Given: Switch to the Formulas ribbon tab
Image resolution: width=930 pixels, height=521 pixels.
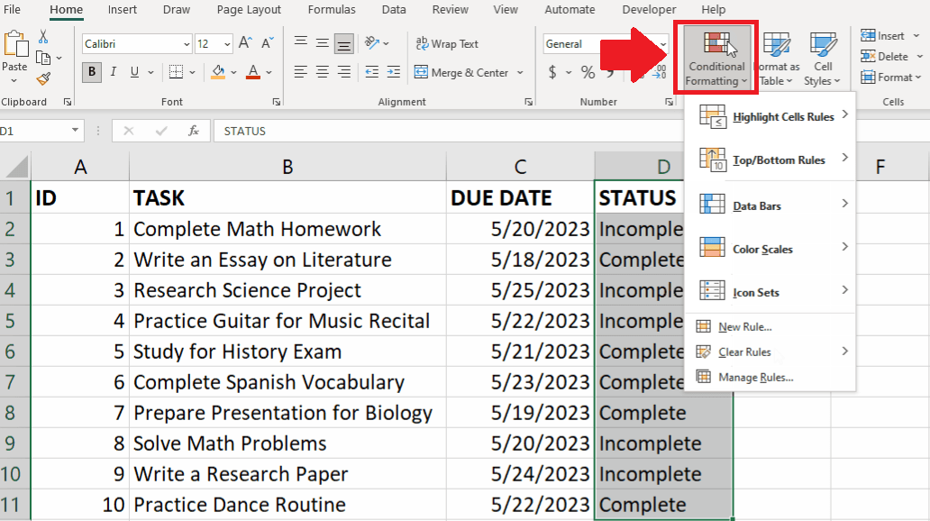Looking at the screenshot, I should 332,10.
